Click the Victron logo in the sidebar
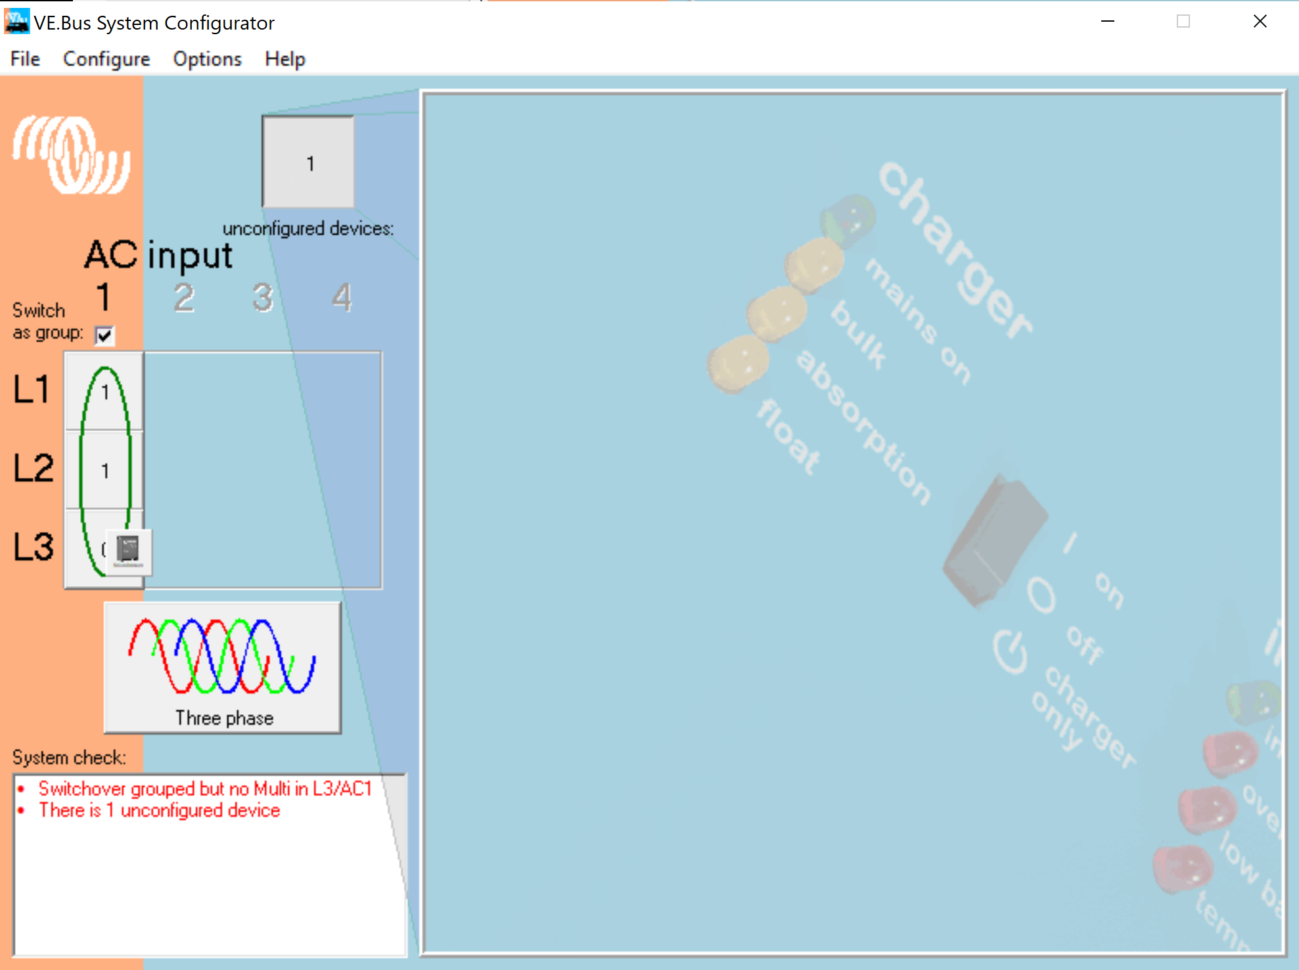 72,156
